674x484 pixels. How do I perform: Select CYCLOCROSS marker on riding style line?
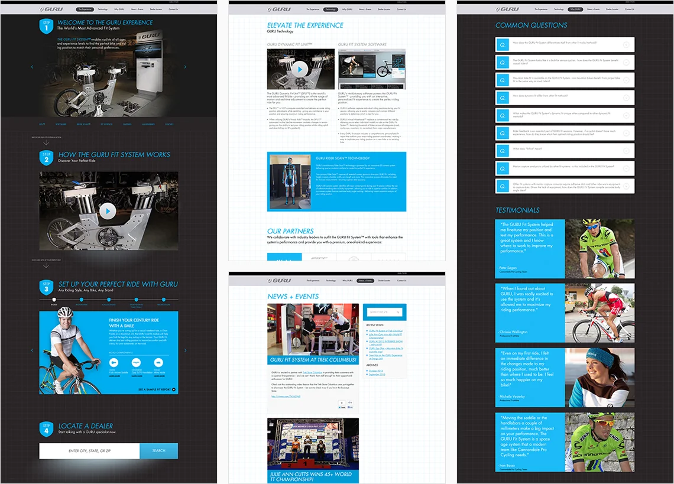pyautogui.click(x=109, y=300)
